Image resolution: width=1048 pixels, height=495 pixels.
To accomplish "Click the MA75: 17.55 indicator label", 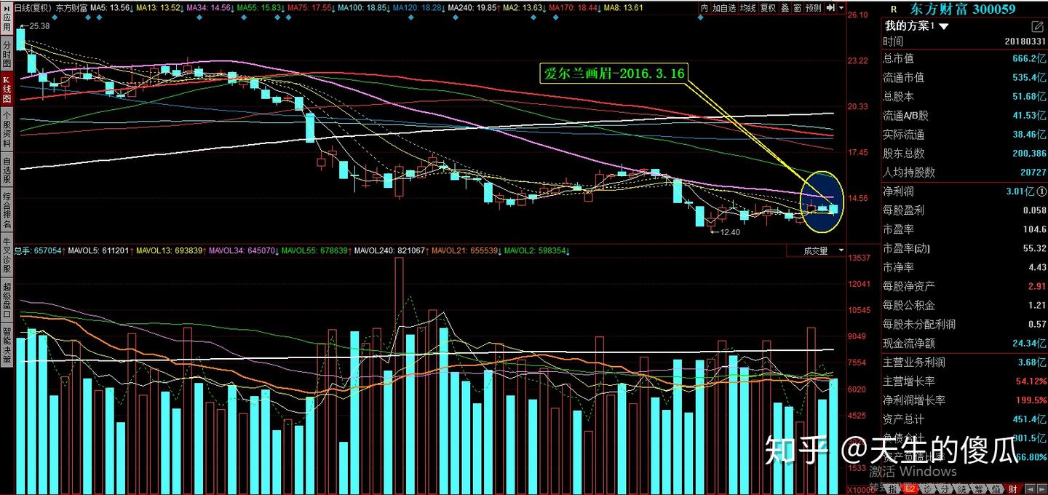I will tap(310, 7).
